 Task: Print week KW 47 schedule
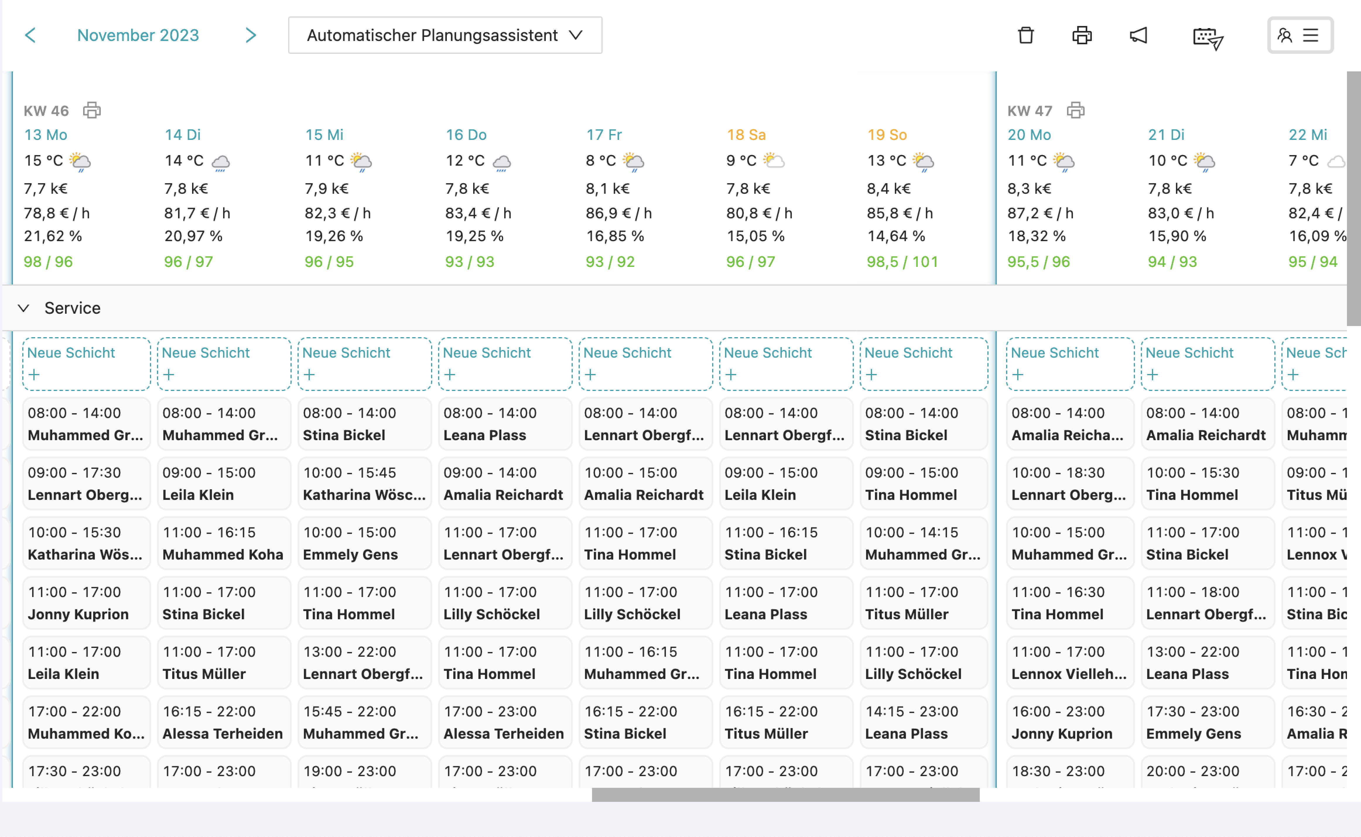tap(1075, 110)
